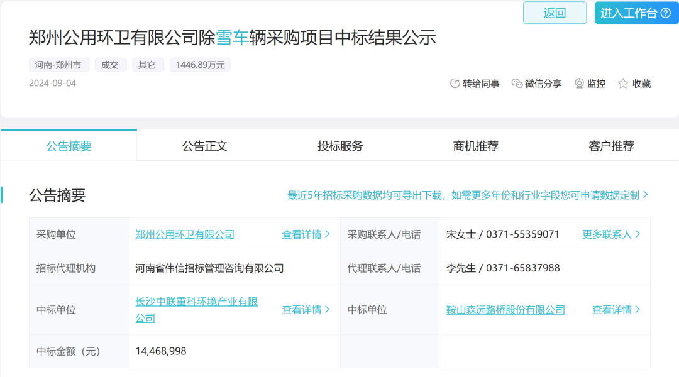This screenshot has width=679, height=377.
Task: Click the 公告摘要 section heading
Action: [x=57, y=195]
